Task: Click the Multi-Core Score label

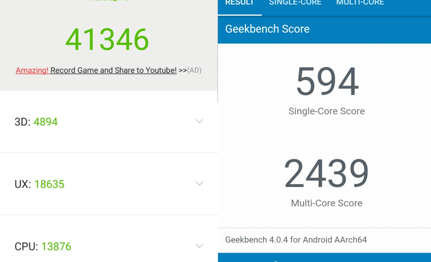Action: tap(327, 203)
